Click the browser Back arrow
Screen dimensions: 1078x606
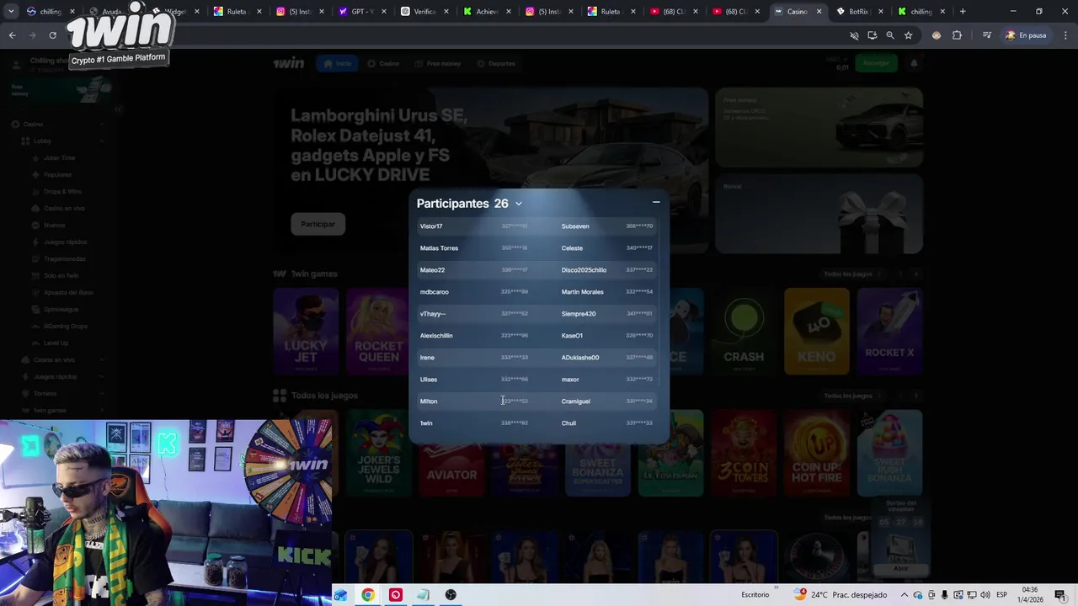point(12,35)
